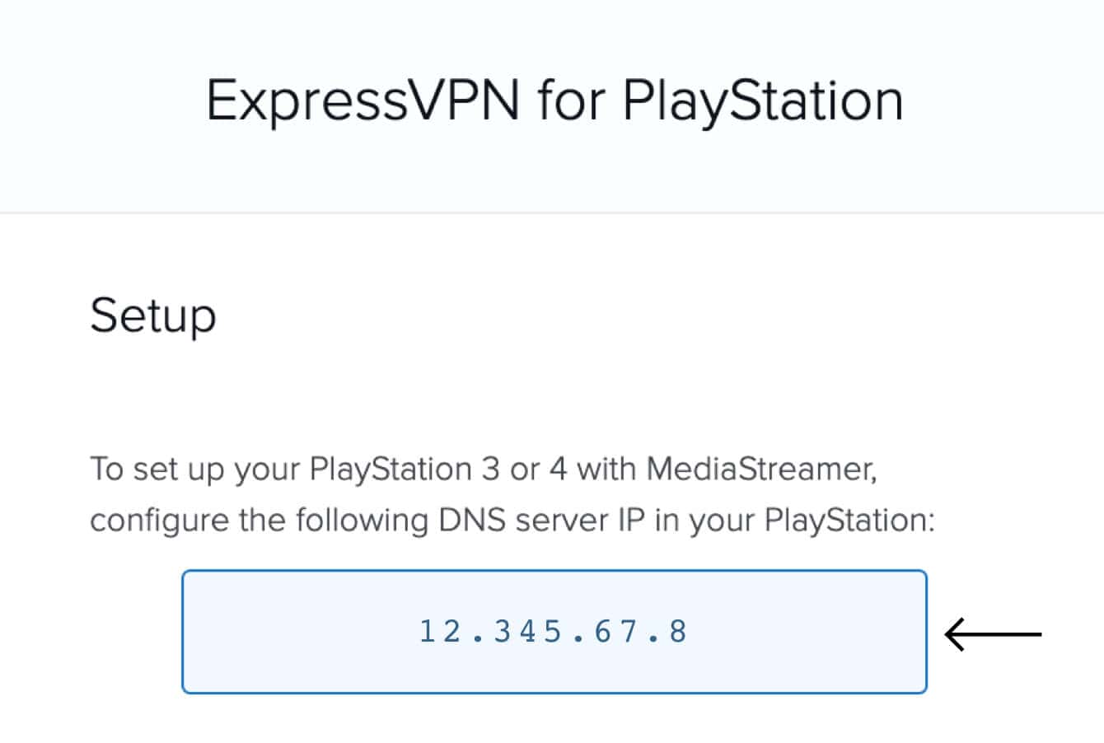Select the number 345 in the IP address
1104x743 pixels.
527,631
